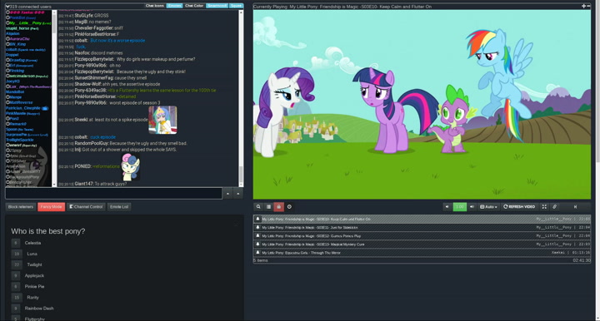The image size is (600, 321).
Task: Raise volume with right speaker icon
Action: [472, 207]
